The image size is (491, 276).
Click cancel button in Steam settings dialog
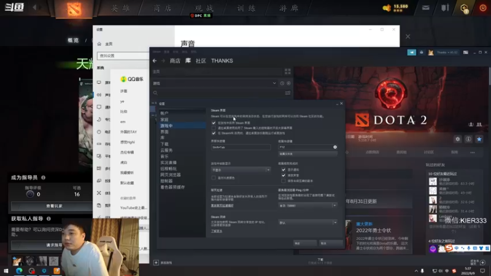pos(331,243)
